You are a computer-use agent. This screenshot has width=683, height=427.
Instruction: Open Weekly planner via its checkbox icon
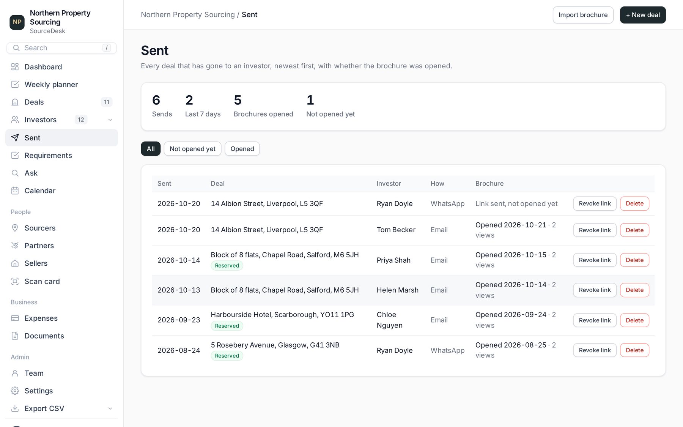(x=15, y=84)
